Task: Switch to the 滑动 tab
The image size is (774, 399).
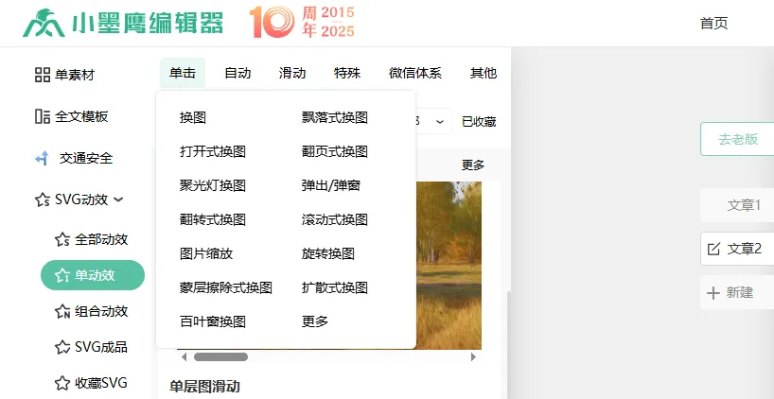Action: point(292,73)
